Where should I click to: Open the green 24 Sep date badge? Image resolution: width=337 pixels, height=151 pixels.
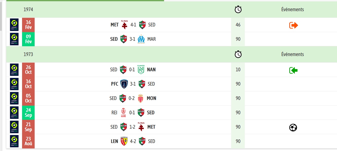coord(28,113)
